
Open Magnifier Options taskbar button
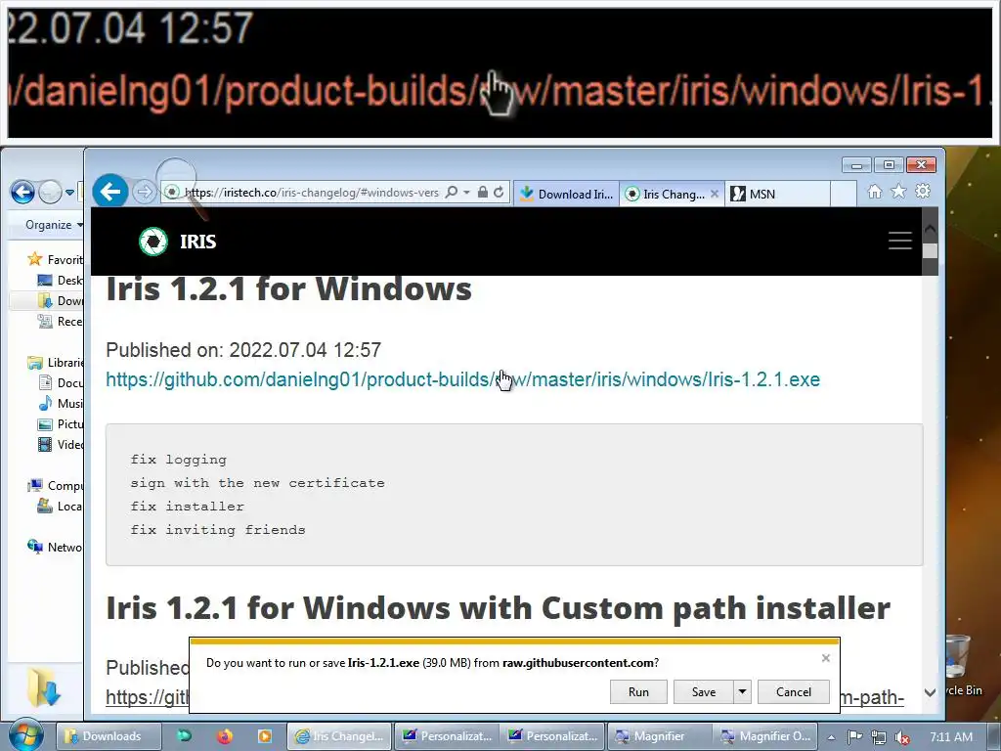pyautogui.click(x=764, y=736)
